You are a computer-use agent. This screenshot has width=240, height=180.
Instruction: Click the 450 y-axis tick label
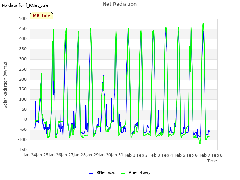click(x=23, y=29)
